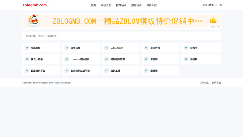Click the thumbs-up icon in the banner
Viewport: 243px width, 137px height.
213,20
